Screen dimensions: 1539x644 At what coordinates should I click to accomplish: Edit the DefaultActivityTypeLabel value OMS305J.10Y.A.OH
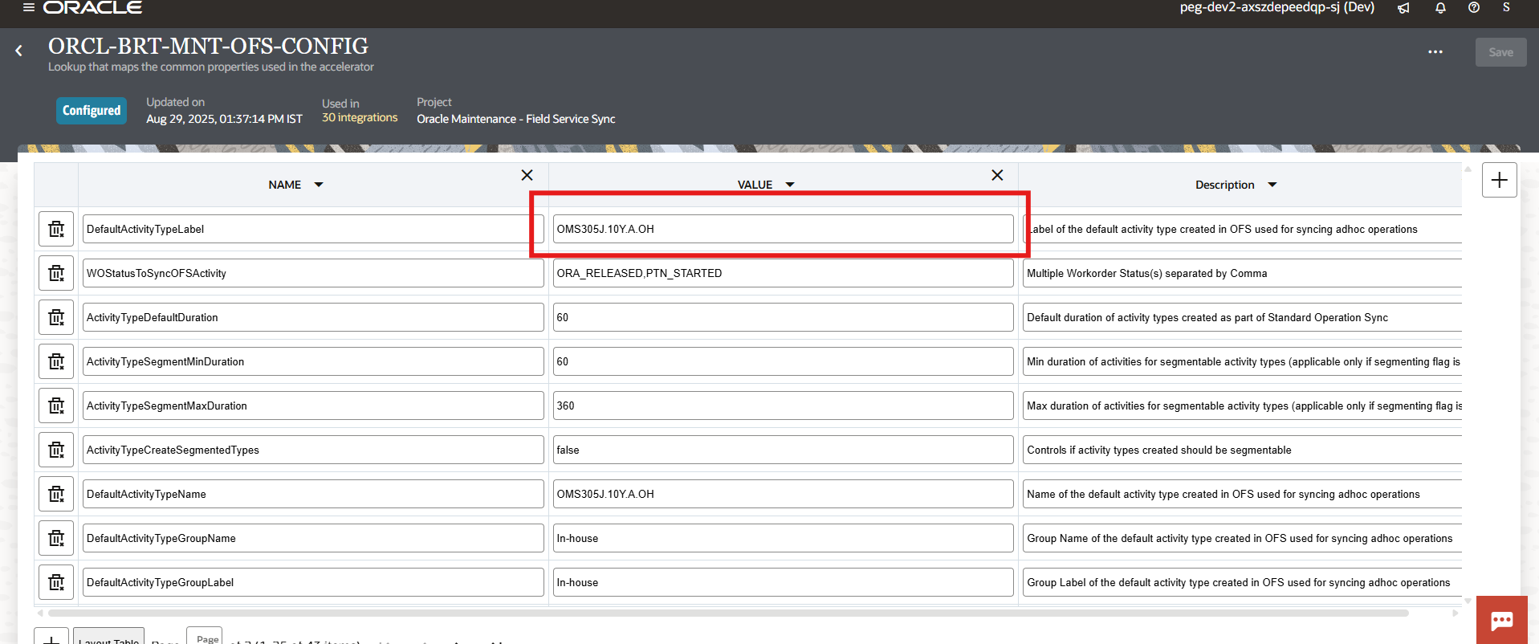(783, 229)
